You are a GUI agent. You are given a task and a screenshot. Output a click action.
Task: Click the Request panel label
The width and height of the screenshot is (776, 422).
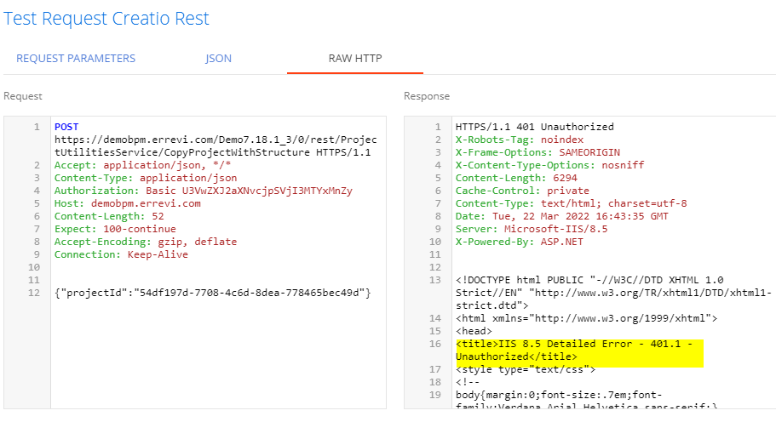[23, 96]
